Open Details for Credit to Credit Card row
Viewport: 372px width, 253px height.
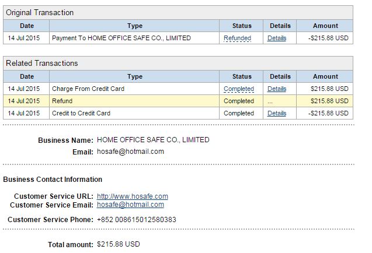coord(277,114)
